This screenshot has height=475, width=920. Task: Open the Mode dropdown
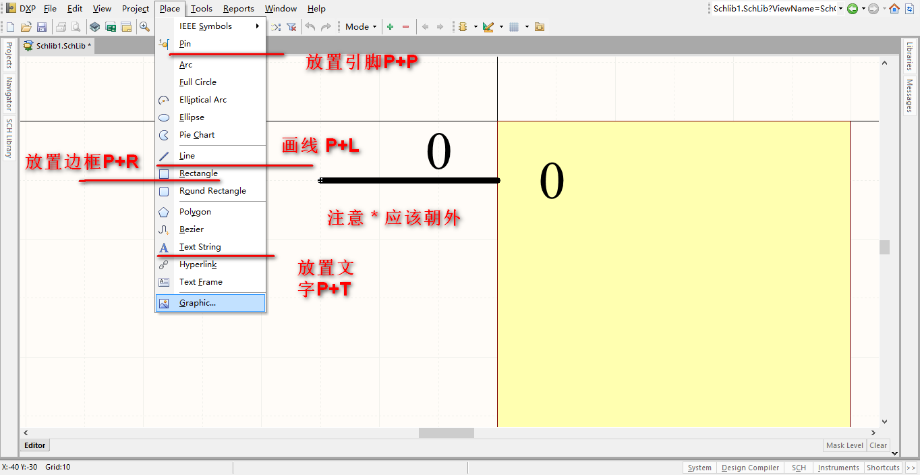pyautogui.click(x=360, y=27)
